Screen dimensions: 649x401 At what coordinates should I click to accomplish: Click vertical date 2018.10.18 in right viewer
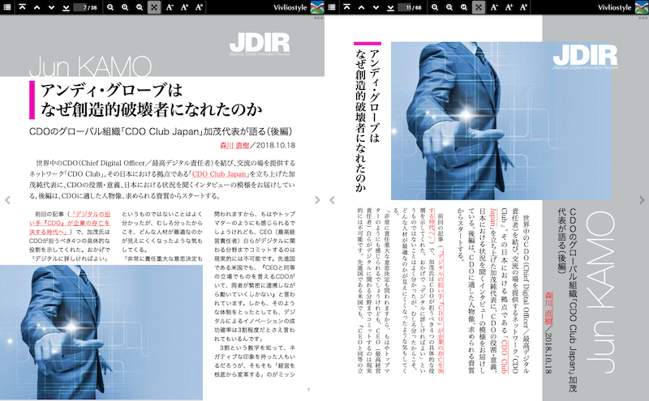(548, 353)
